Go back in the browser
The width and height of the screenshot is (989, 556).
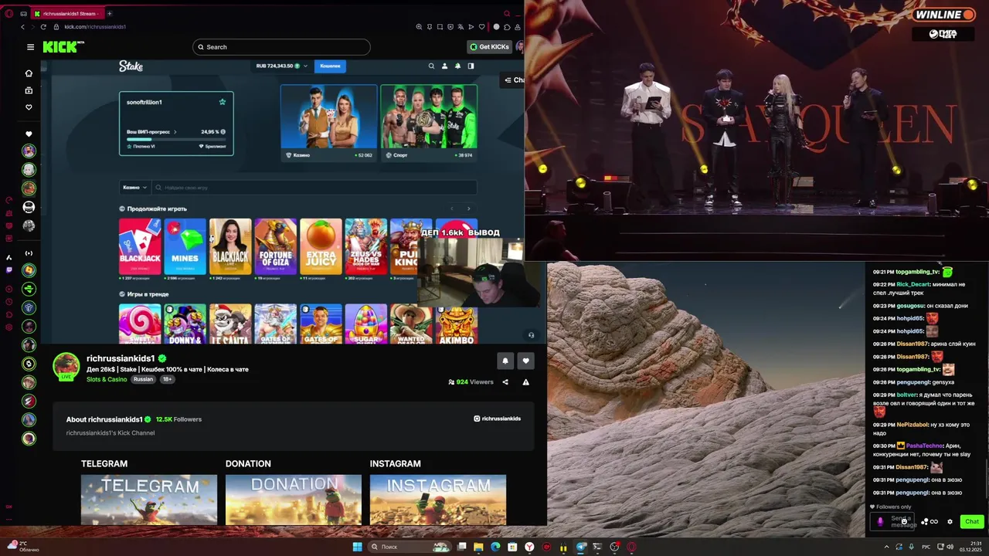click(22, 27)
